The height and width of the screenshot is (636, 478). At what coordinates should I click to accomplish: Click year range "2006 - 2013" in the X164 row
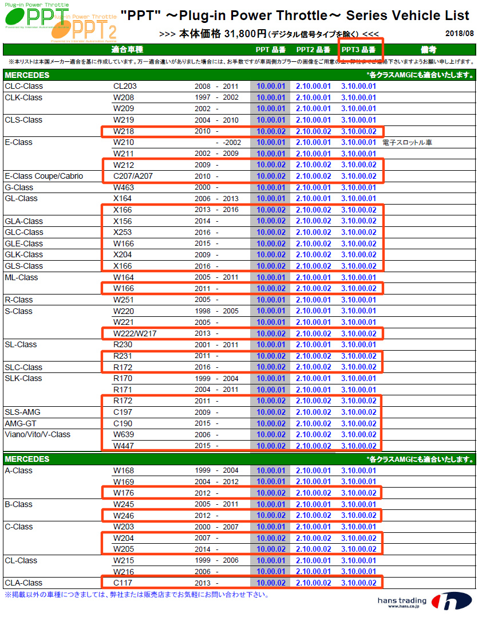pyautogui.click(x=216, y=198)
